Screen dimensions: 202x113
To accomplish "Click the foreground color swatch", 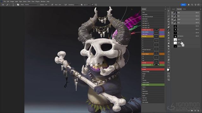I will pyautogui.click(x=168, y=70).
